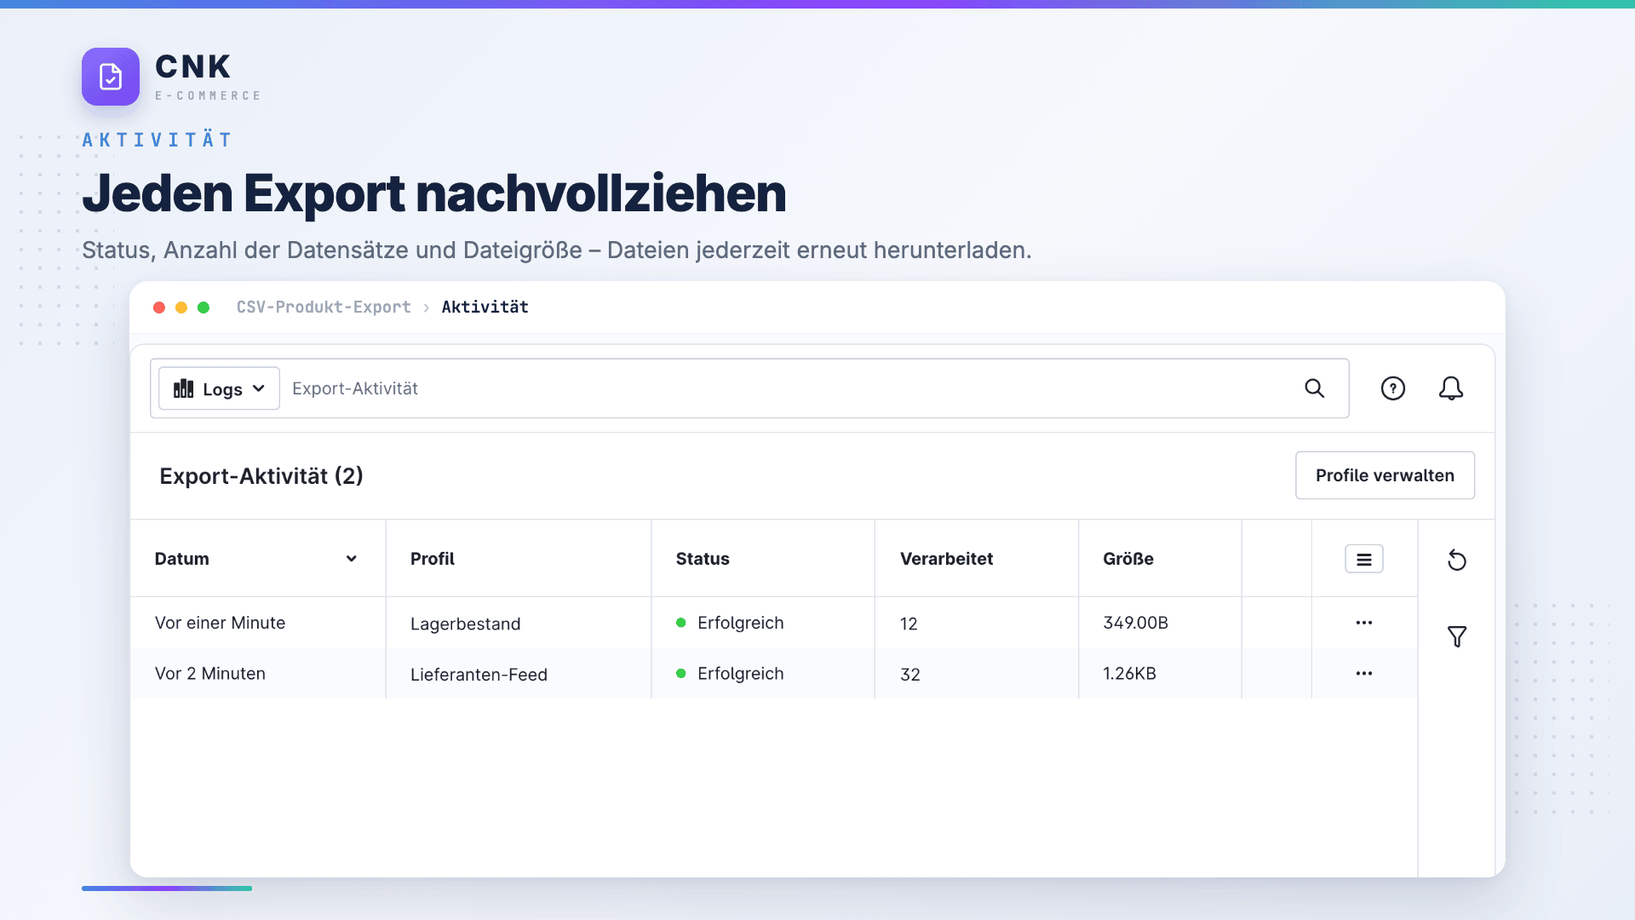
Task: Open the column settings list icon
Action: (1364, 560)
